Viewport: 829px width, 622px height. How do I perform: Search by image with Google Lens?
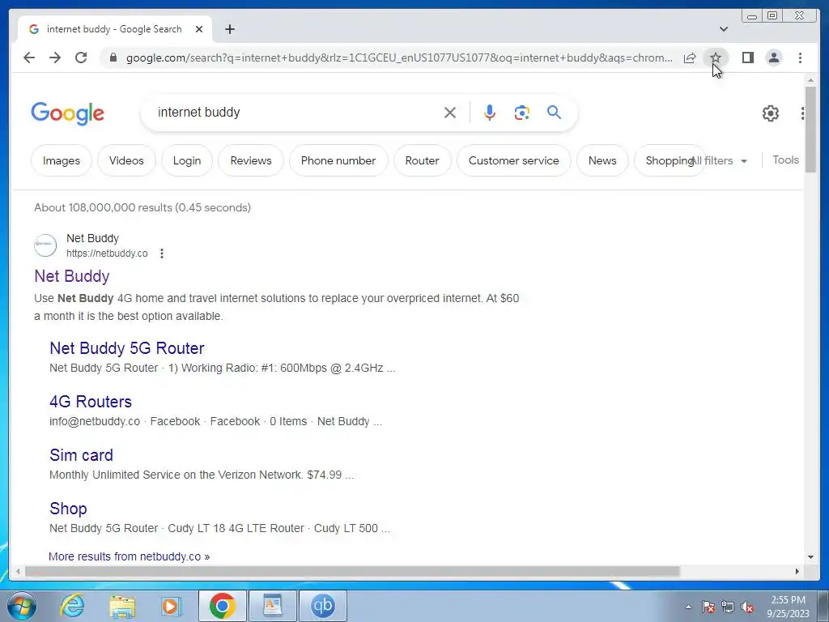(x=522, y=112)
